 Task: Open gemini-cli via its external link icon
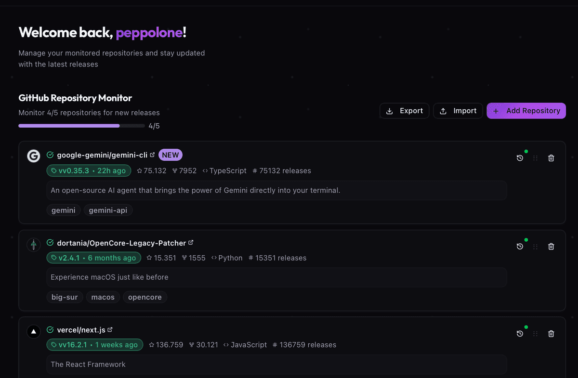[x=152, y=154]
